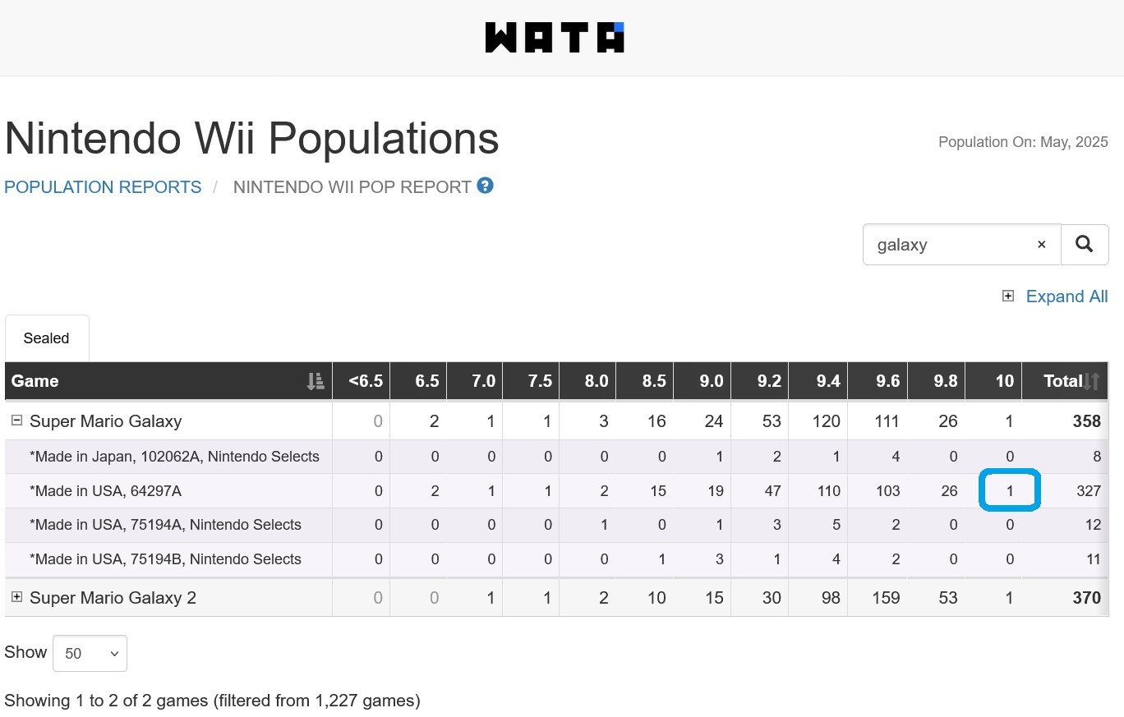This screenshot has width=1124, height=717.
Task: Select the Made in Japan 102062A row
Action: coord(556,457)
